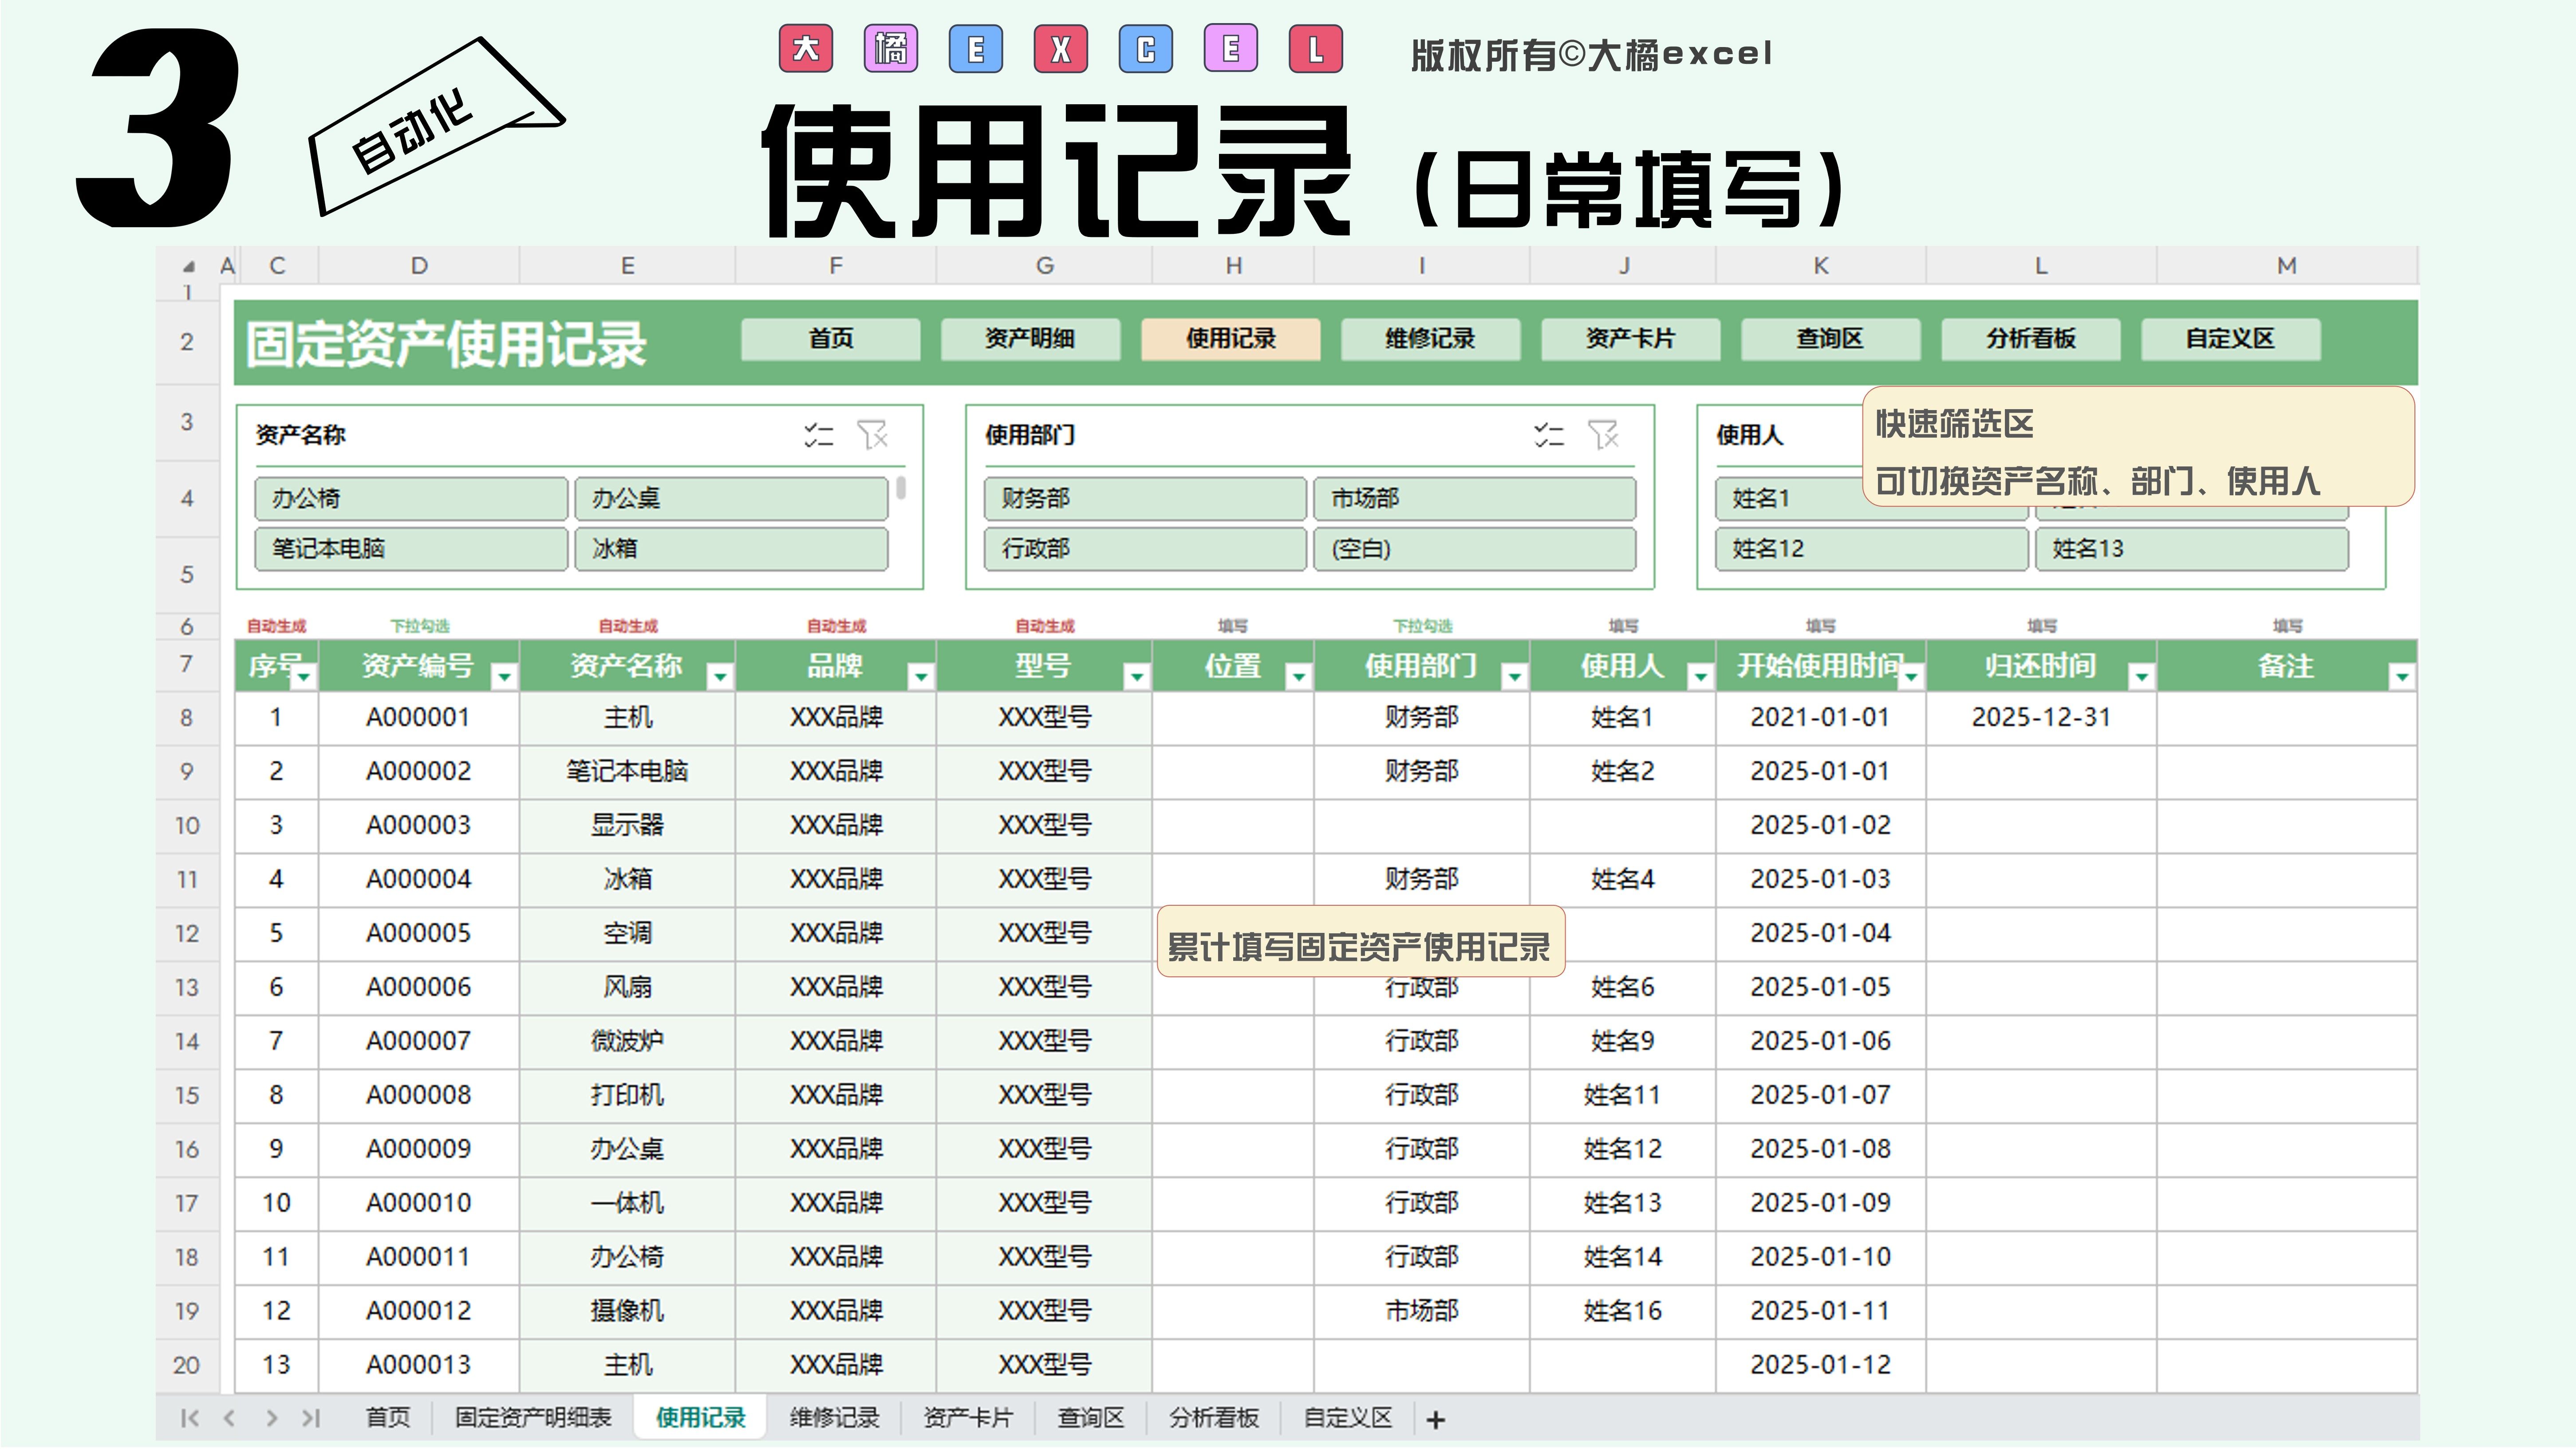Jump to first sheet with navigation arrow
Viewport: 2576px width, 1449px height.
[189, 1418]
